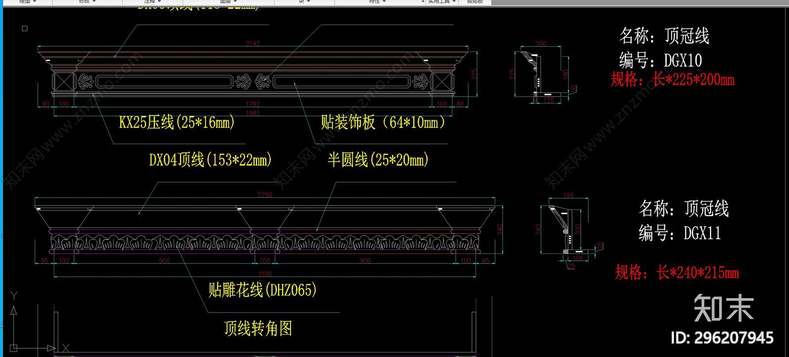The width and height of the screenshot is (789, 357).
Task: Select the label "DX04顶线(153*22mm)"
Action: coord(211,160)
